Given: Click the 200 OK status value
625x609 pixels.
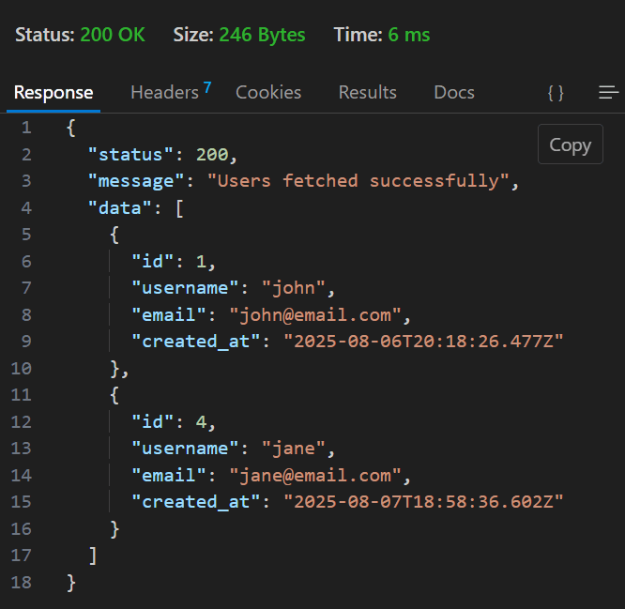Looking at the screenshot, I should [113, 35].
